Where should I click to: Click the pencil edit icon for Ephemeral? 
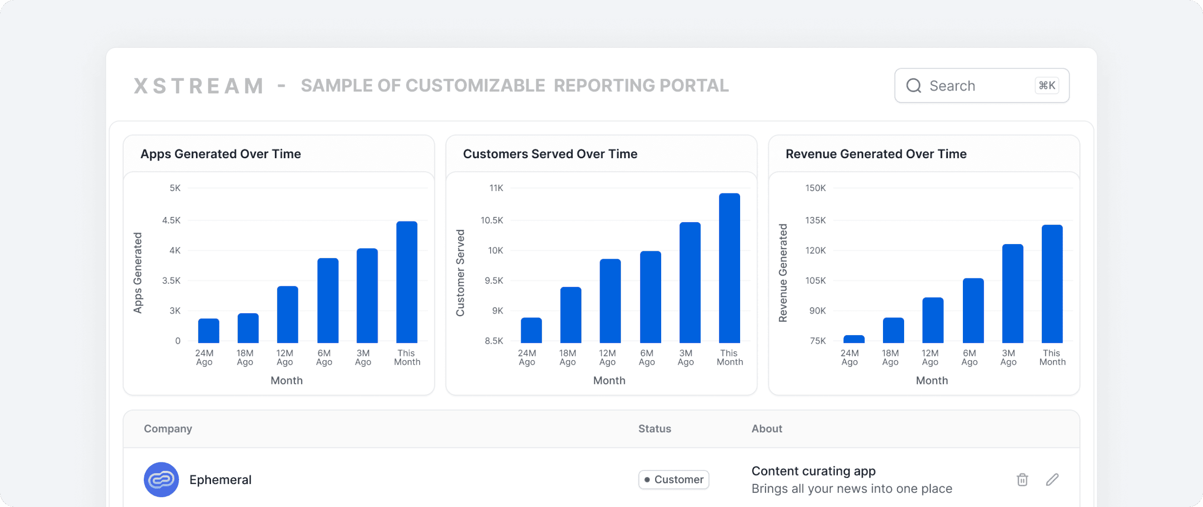tap(1053, 480)
